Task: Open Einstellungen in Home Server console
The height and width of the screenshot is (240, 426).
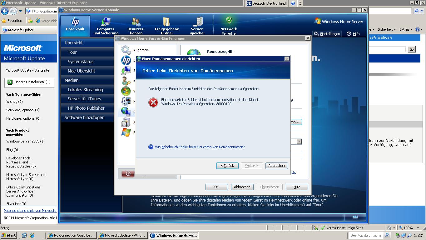Action: pyautogui.click(x=327, y=34)
